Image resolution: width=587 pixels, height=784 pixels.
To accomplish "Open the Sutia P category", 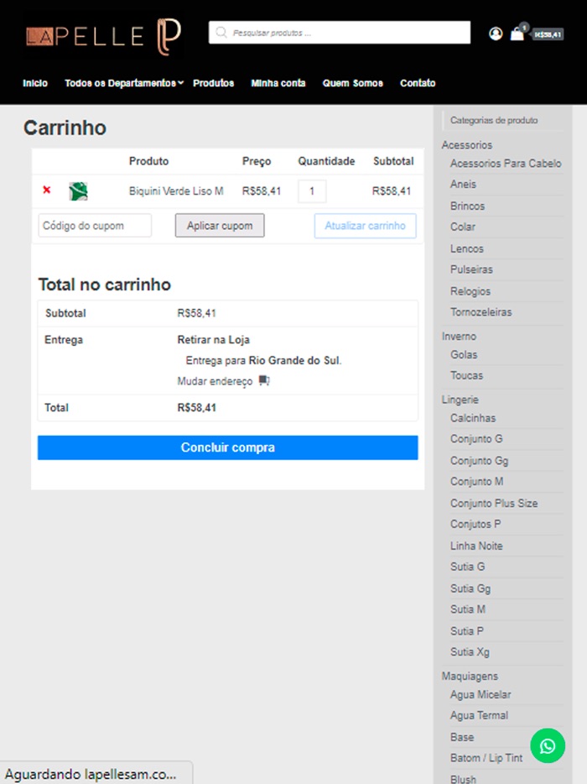I will (466, 631).
